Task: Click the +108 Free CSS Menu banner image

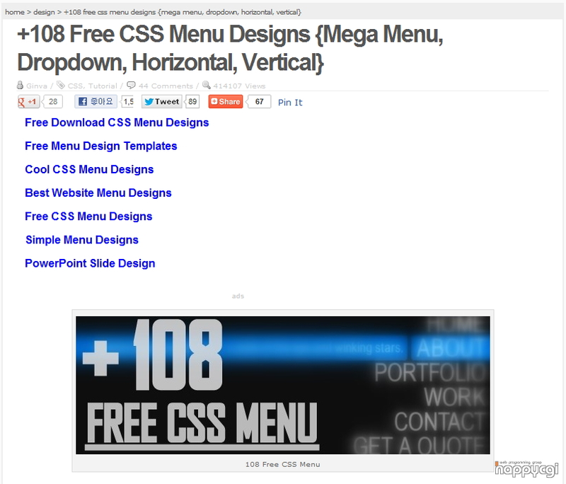Action: 283,385
